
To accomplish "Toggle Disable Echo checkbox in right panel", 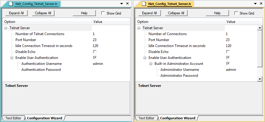I will point(228,52).
